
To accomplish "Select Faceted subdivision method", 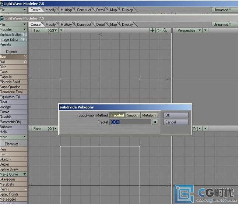I will [x=117, y=115].
